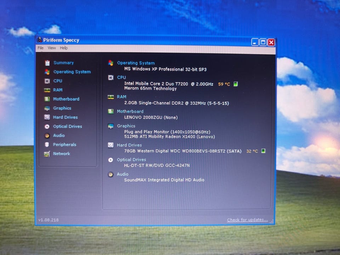Click the Graphics heading link in main panel
Screen dimensions: 340x255
point(126,126)
